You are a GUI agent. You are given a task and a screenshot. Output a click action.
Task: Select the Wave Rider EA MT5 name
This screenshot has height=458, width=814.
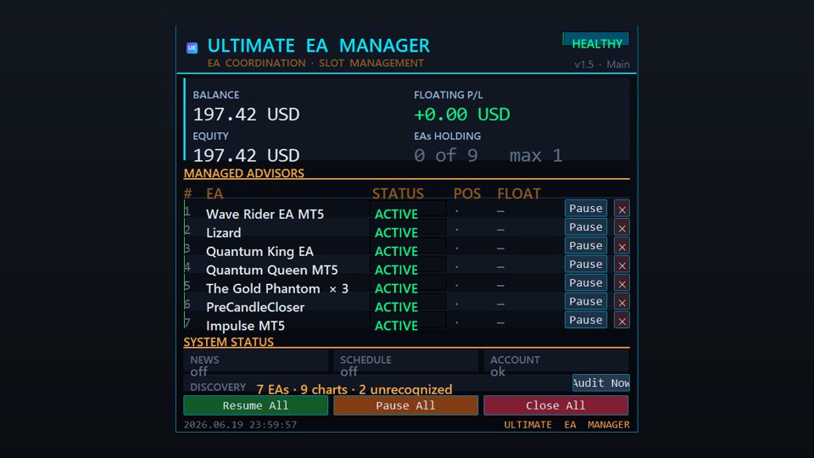(x=265, y=214)
